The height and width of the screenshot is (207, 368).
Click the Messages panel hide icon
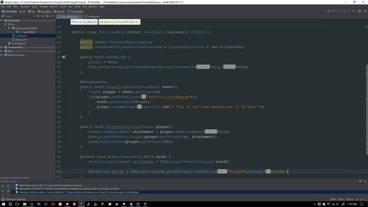point(366,182)
